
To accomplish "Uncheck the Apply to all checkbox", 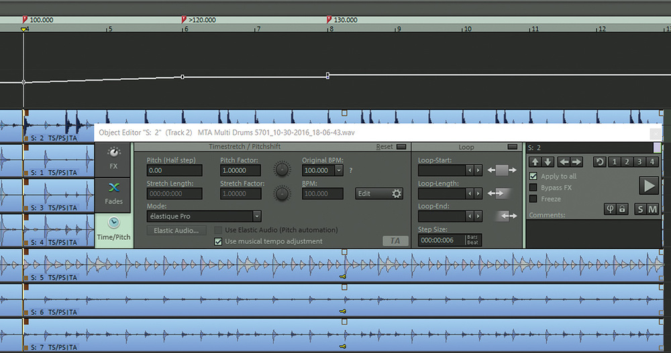I will tap(533, 177).
